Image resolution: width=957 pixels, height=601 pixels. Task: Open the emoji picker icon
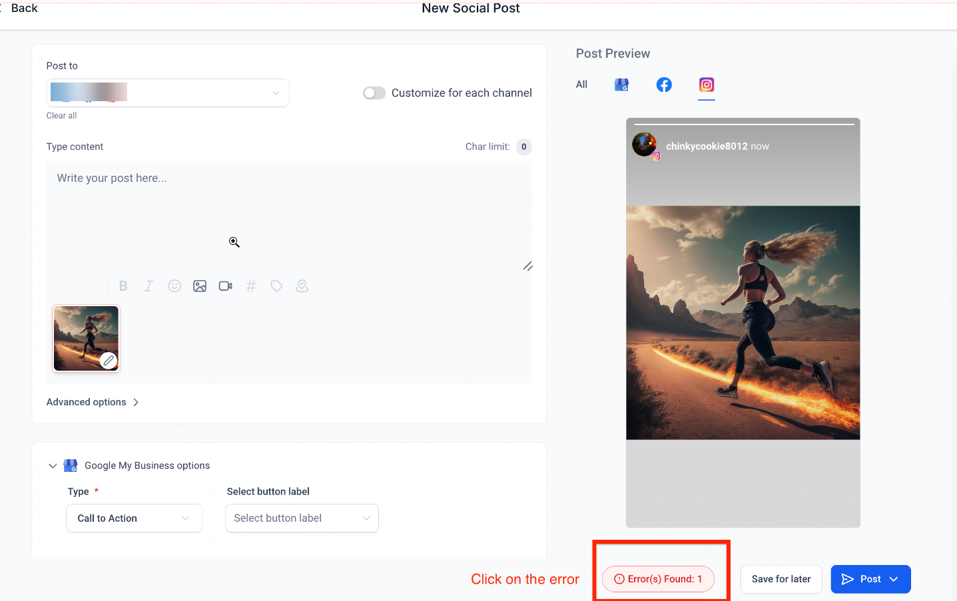[x=174, y=286]
